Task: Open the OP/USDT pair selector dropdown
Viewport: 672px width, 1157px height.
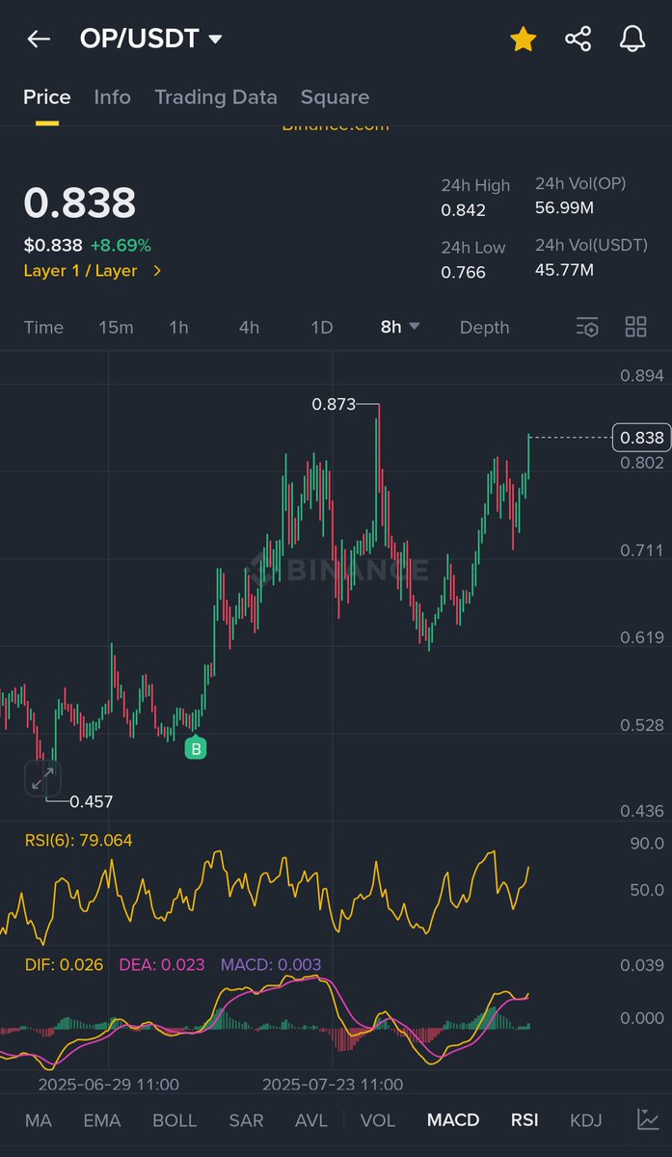Action: [x=151, y=39]
